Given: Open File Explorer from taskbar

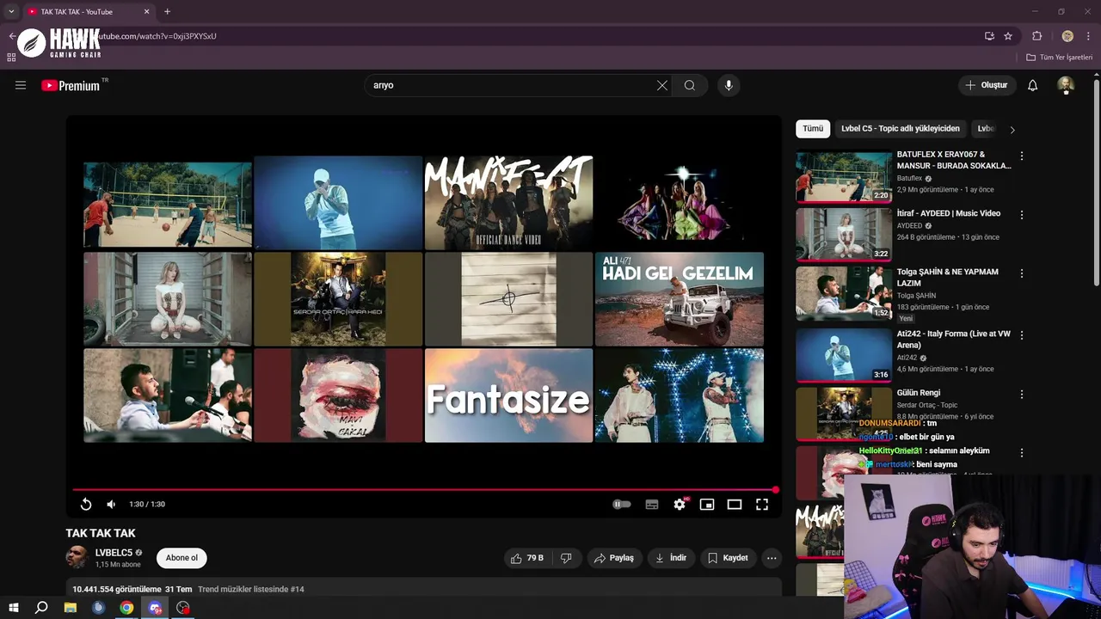Looking at the screenshot, I should [71, 608].
